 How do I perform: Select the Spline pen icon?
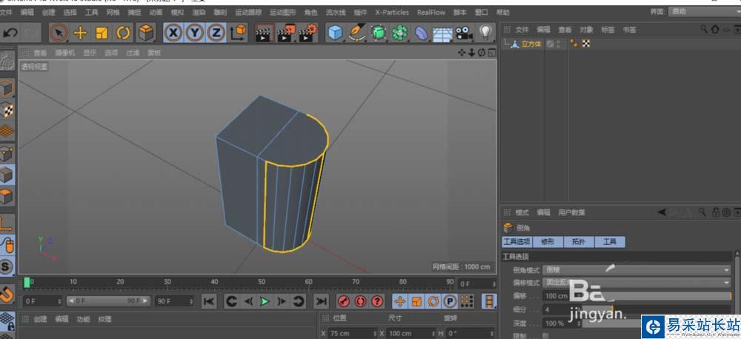357,33
